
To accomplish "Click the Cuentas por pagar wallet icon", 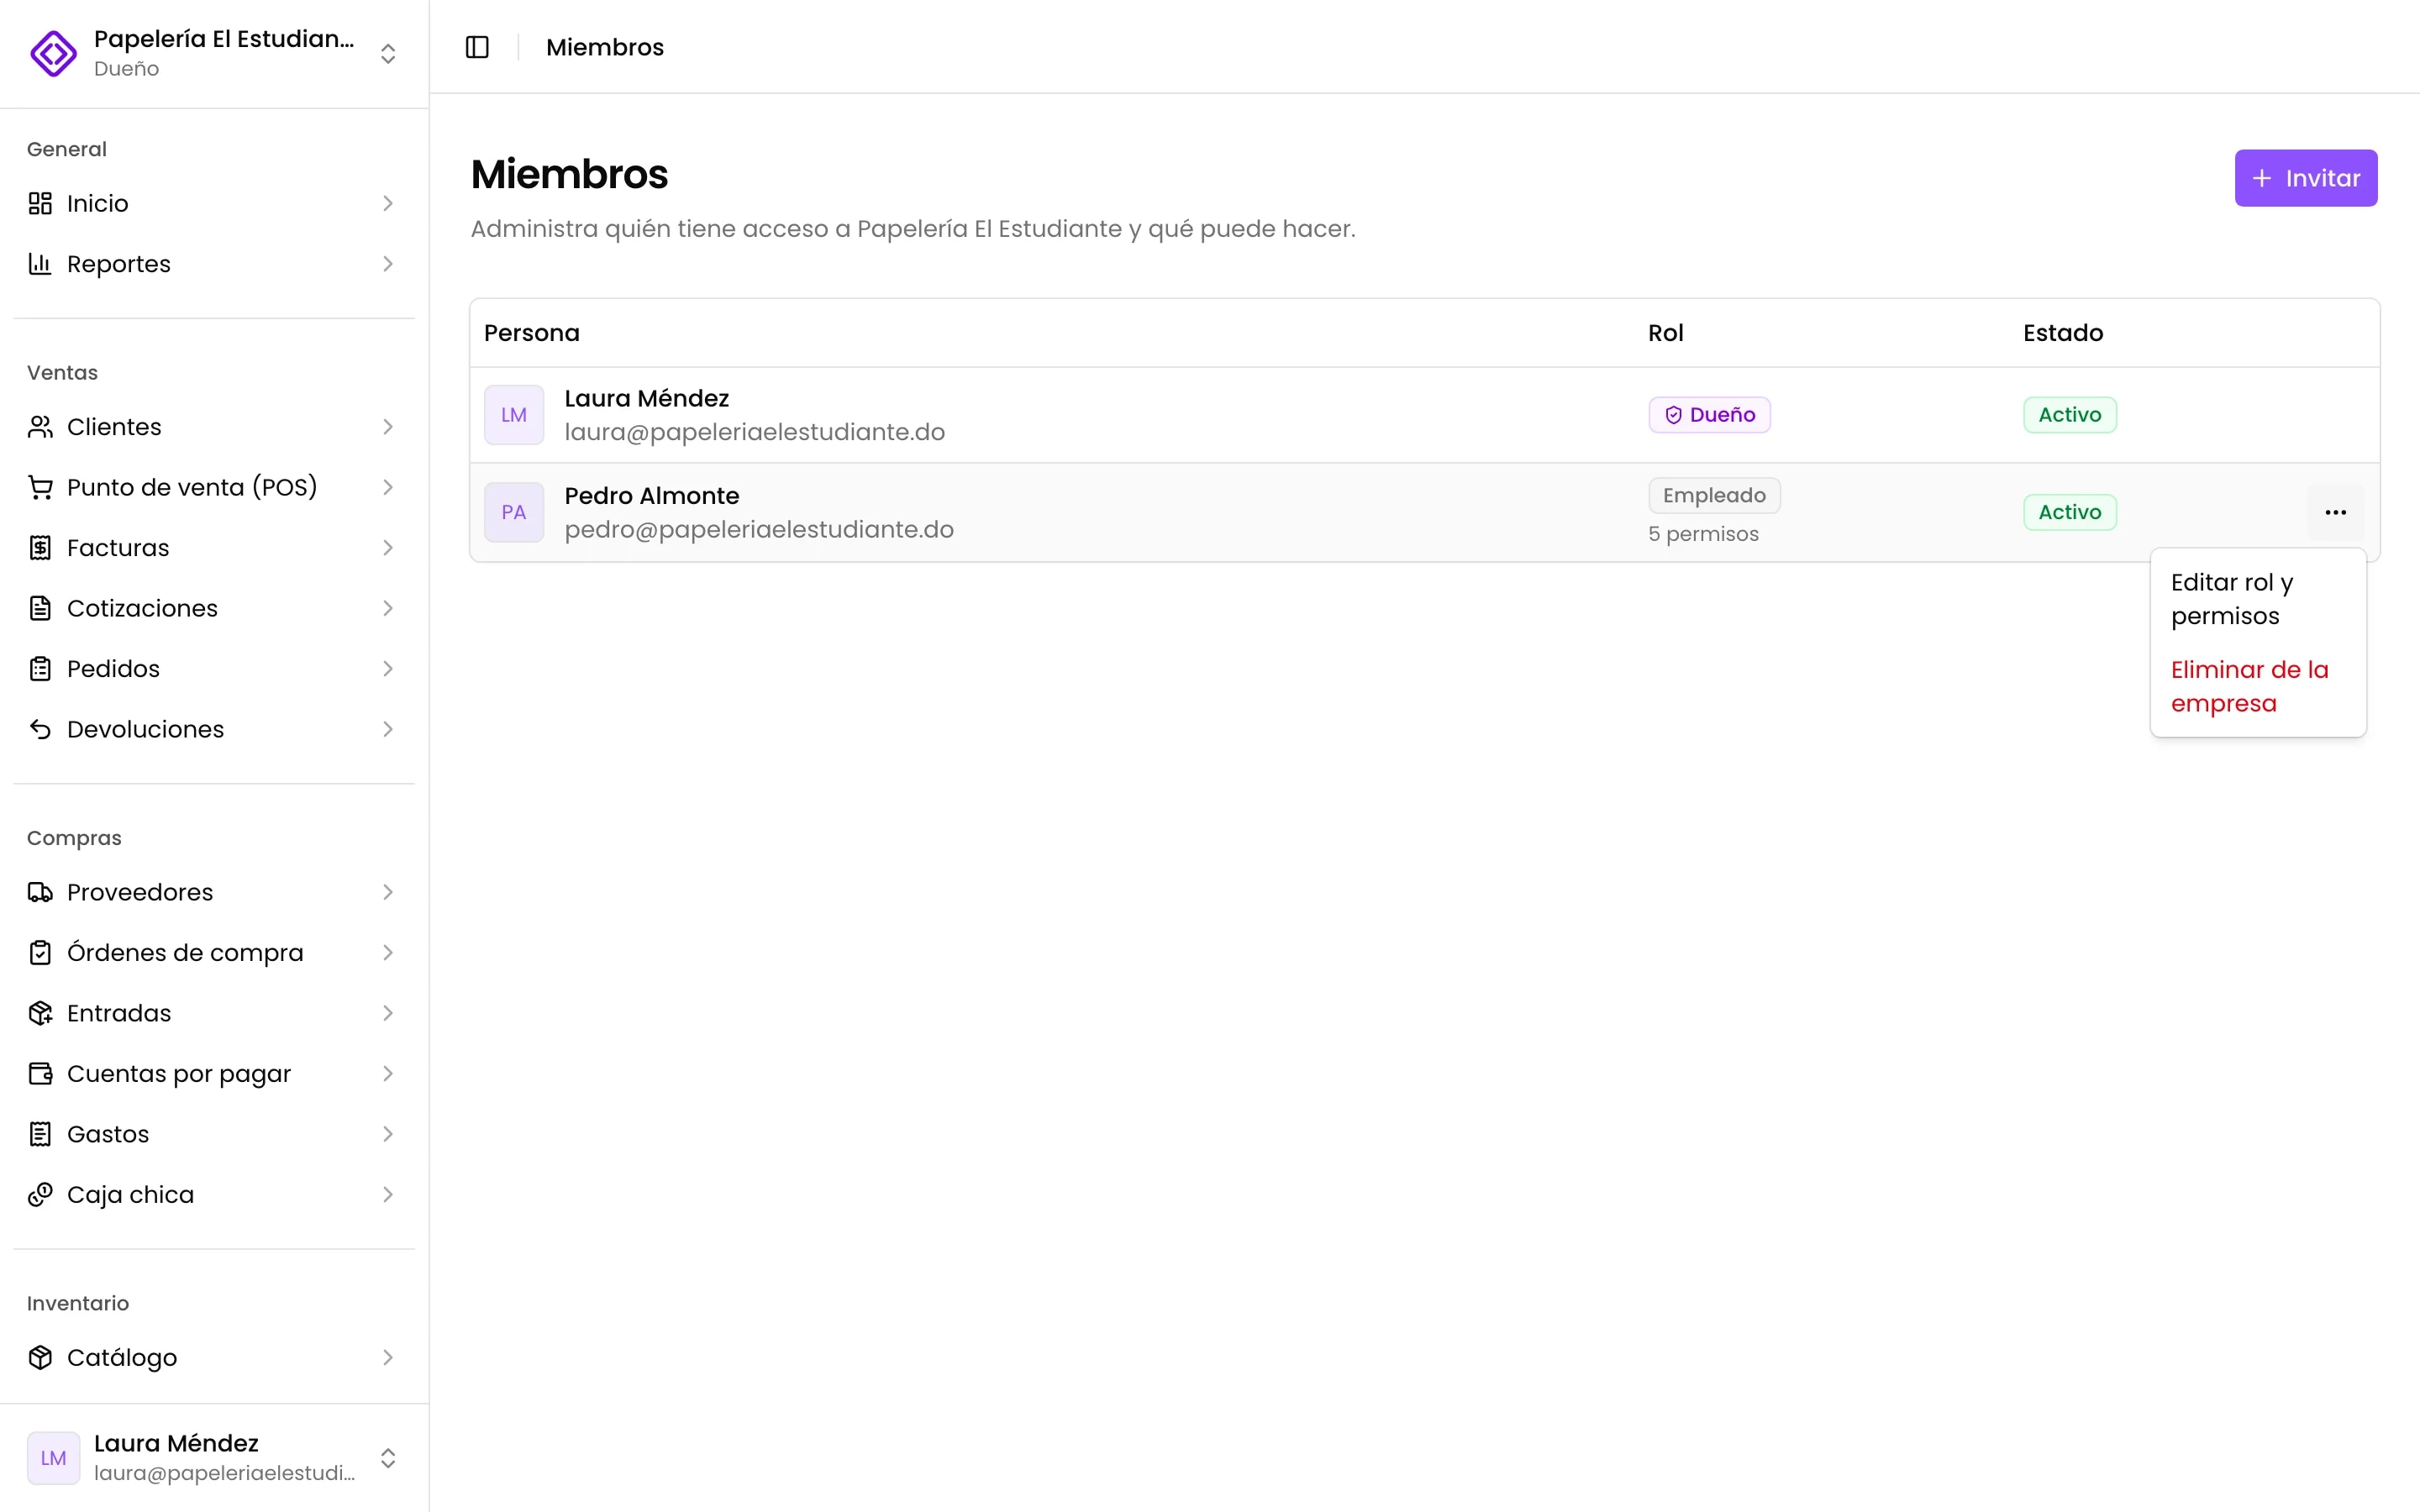I will (40, 1074).
